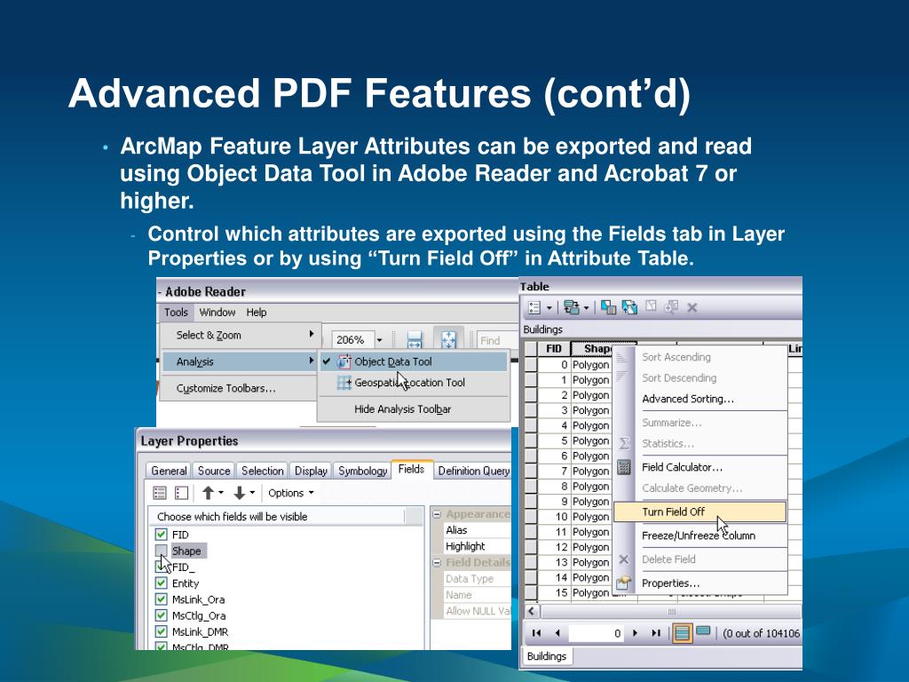Viewport: 909px width, 682px height.
Task: Click Customize Toolbars in Tools menu
Action: (240, 389)
